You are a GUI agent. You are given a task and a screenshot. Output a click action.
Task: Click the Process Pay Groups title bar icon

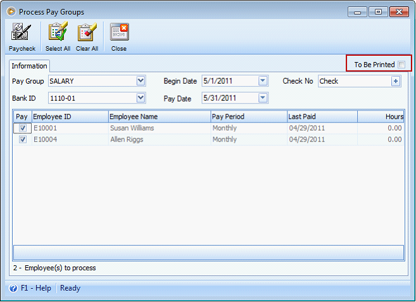pyautogui.click(x=11, y=11)
